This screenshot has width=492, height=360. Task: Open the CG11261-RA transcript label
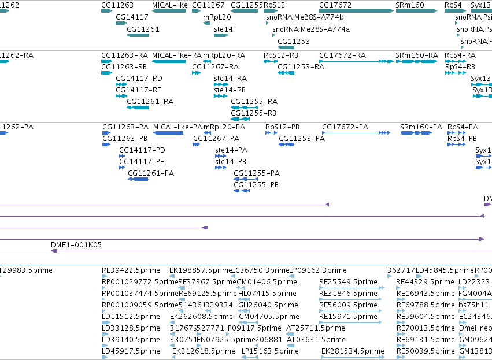point(150,102)
